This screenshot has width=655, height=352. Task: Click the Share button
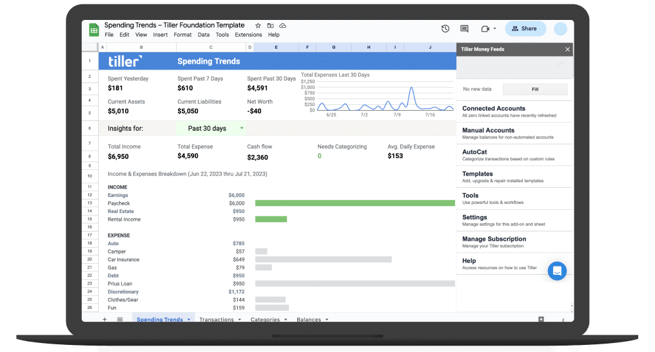525,28
